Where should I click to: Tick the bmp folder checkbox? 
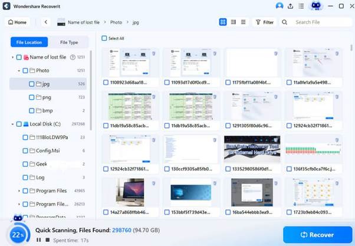pyautogui.click(x=32, y=111)
